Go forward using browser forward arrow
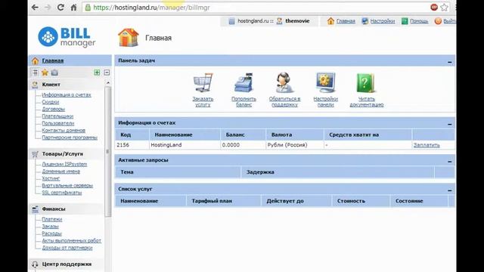Viewport: 484px width, 272px height. coord(48,8)
